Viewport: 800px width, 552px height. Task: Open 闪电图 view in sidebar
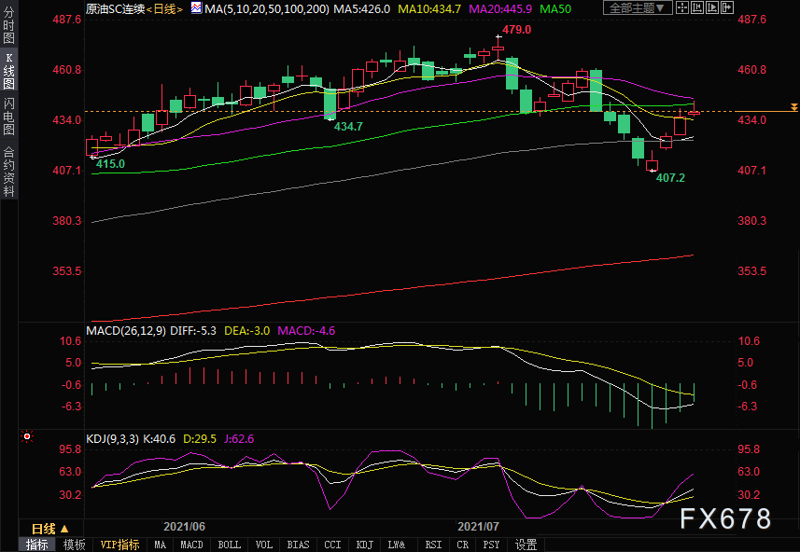click(9, 117)
